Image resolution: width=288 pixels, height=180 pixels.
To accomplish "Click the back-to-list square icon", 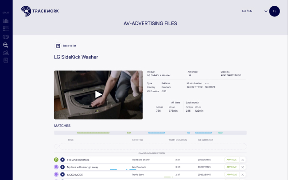I will (x=58, y=46).
